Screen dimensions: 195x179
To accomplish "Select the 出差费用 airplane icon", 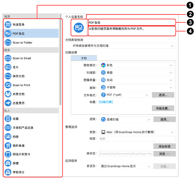I will click(x=8, y=103).
